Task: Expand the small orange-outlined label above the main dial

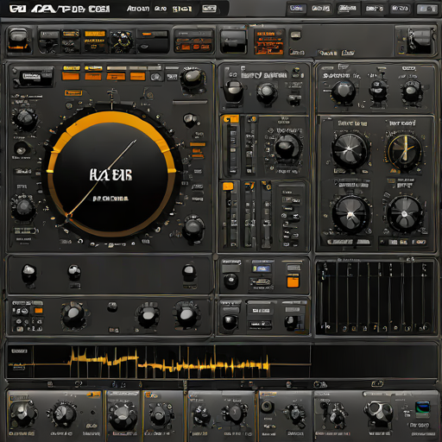Action: pyautogui.click(x=73, y=92)
